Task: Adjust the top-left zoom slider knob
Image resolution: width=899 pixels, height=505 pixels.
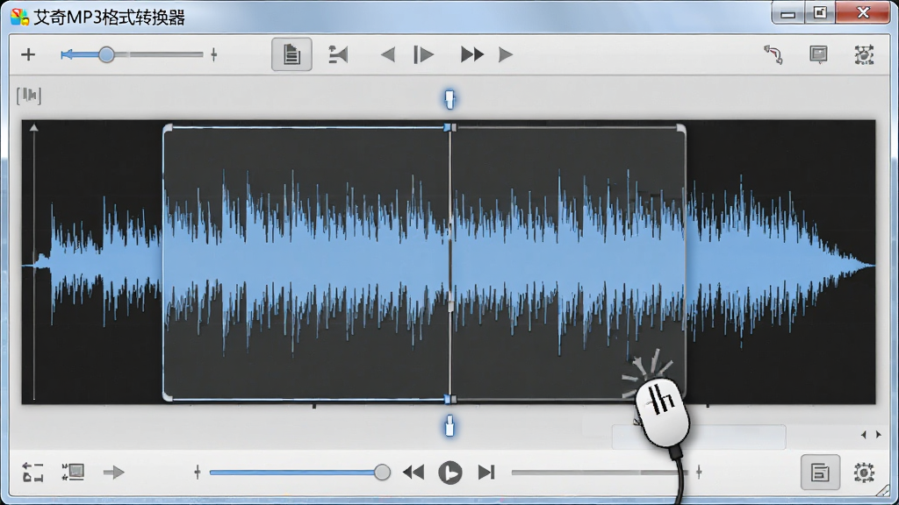Action: [106, 55]
